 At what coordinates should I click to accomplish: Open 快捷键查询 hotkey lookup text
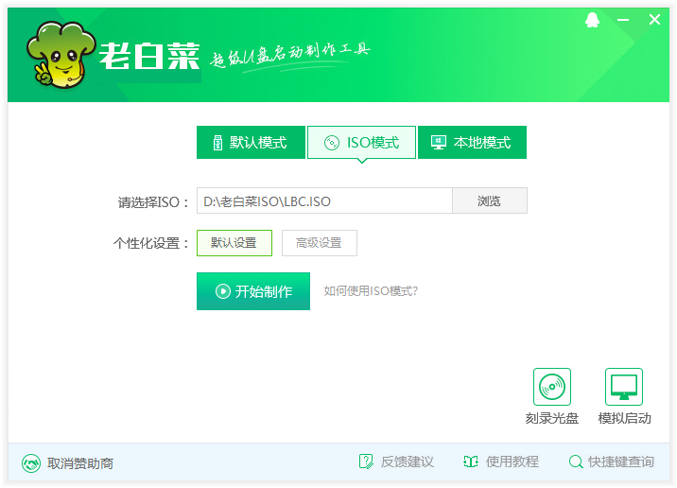click(x=621, y=462)
